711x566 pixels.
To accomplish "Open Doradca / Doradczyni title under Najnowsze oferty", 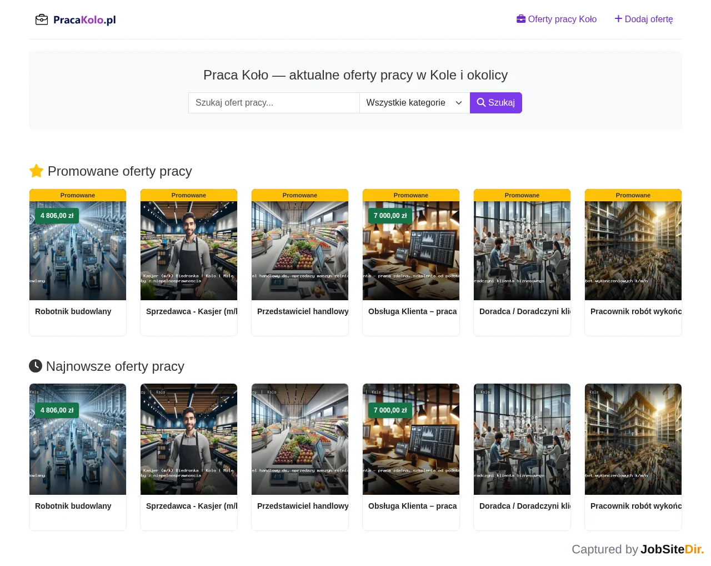I will 525,506.
